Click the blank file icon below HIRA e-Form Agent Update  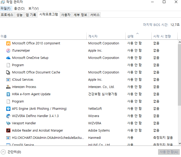[x=8, y=101]
